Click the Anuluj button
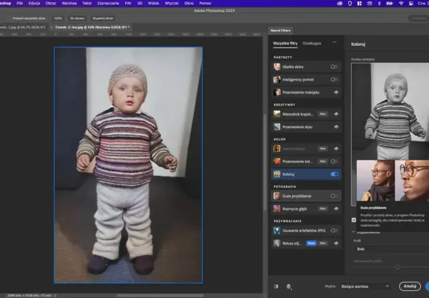Screen dimensions: 429x298 click(409, 286)
